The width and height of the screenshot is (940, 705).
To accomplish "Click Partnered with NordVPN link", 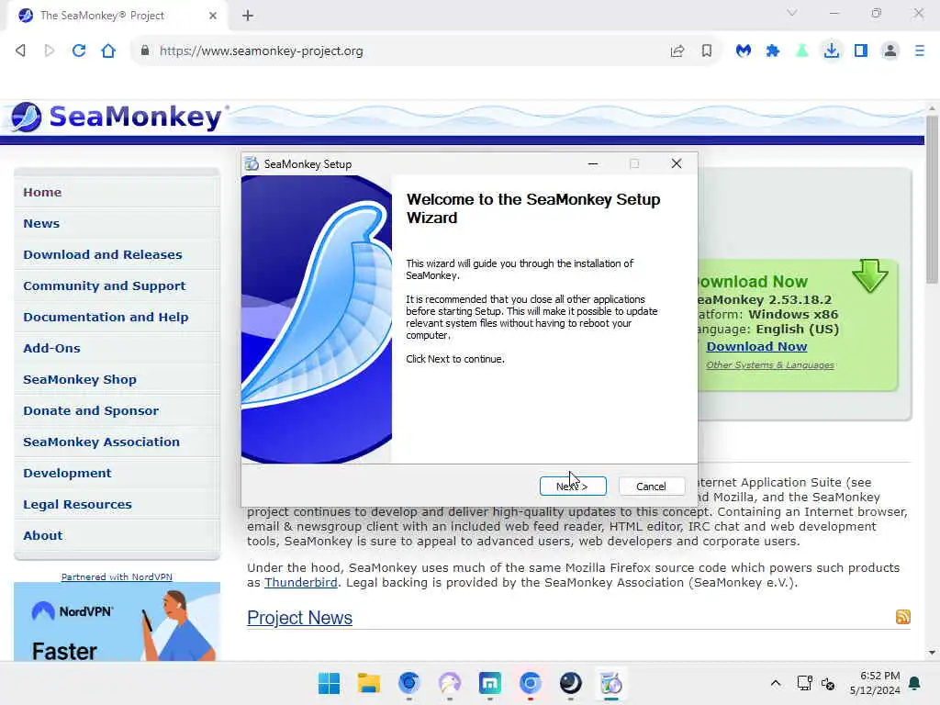I will point(117,576).
